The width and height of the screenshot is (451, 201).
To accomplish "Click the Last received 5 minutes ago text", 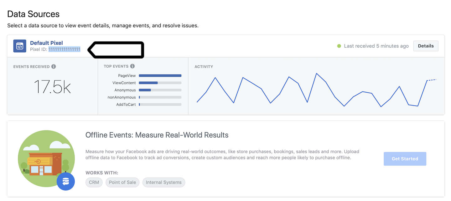I will click(376, 46).
